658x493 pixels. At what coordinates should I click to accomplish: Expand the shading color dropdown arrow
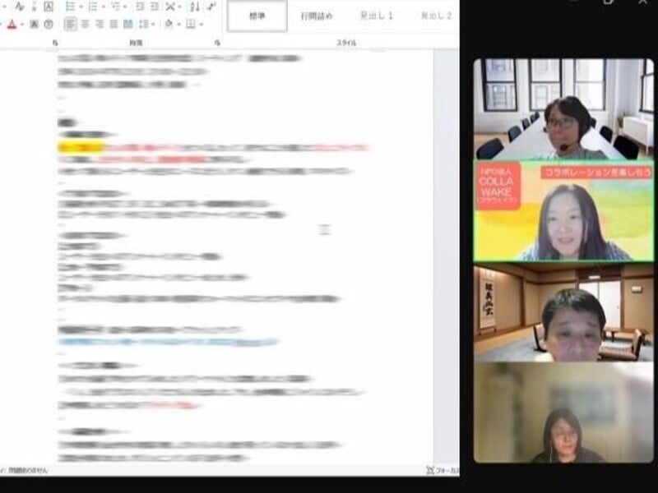click(178, 25)
